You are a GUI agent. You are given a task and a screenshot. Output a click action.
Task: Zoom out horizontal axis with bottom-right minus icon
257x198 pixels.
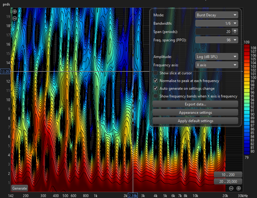tap(231, 188)
